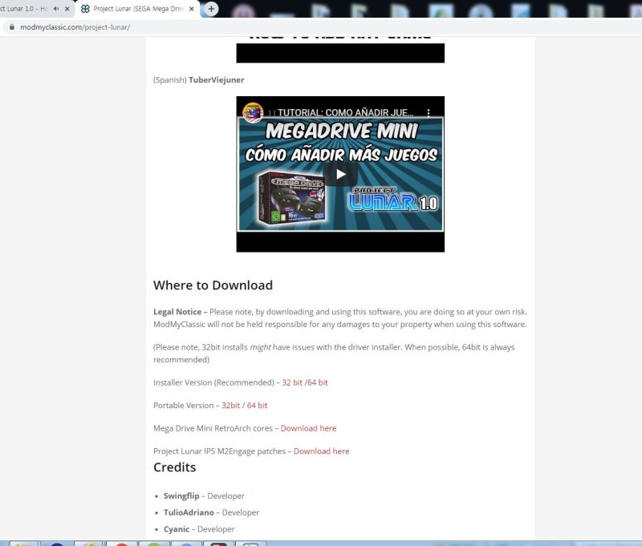Click the Credits heading

pos(174,467)
